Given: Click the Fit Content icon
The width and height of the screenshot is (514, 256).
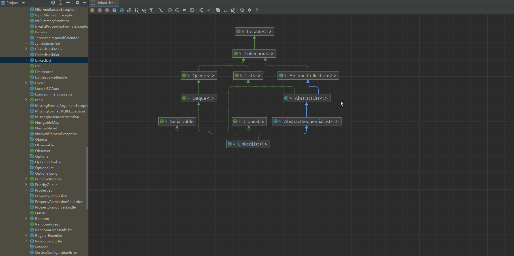Looking at the screenshot, I should tap(192, 10).
